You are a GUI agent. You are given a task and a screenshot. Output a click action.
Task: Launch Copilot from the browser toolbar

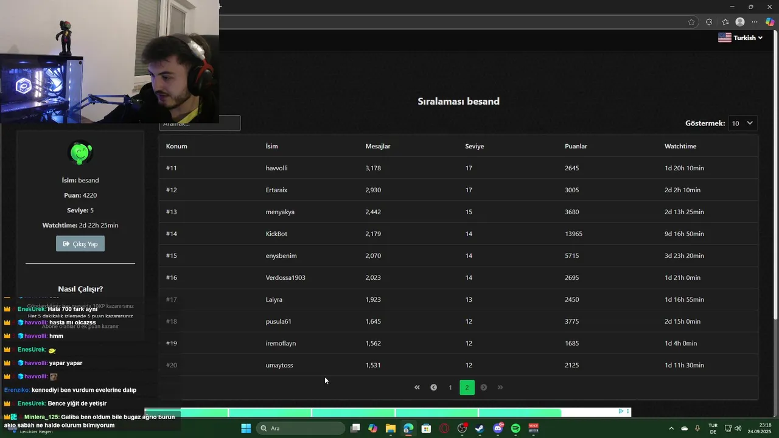(770, 22)
